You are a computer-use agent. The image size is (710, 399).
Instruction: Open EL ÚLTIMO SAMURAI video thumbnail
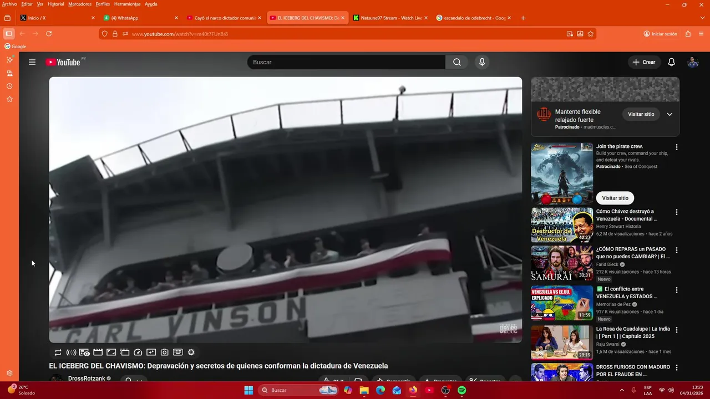pos(562,263)
